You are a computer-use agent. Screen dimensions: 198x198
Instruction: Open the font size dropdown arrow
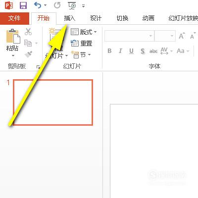[x=172, y=36]
